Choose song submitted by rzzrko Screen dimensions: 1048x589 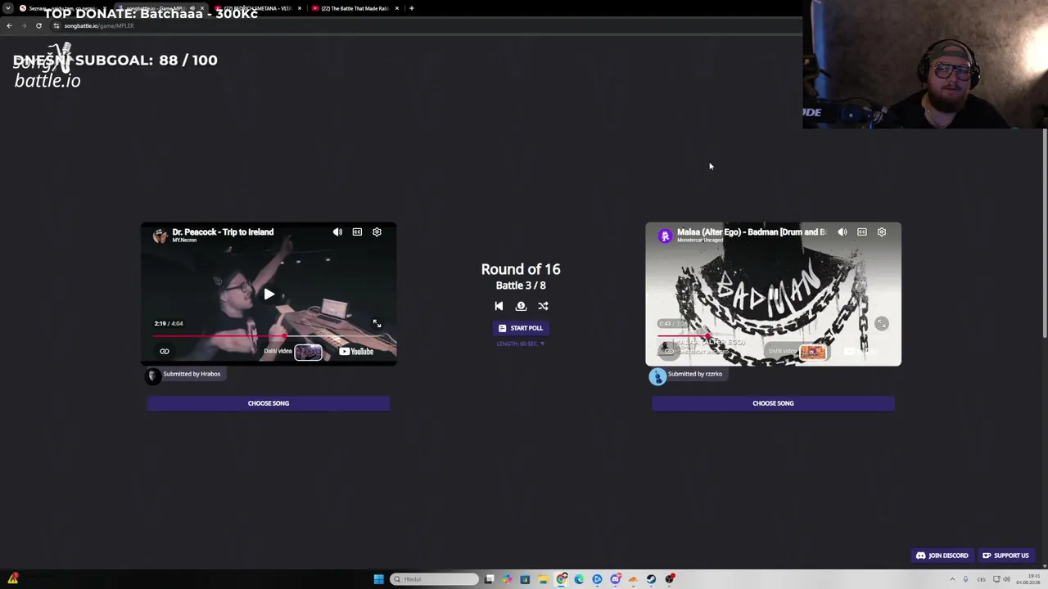(773, 403)
